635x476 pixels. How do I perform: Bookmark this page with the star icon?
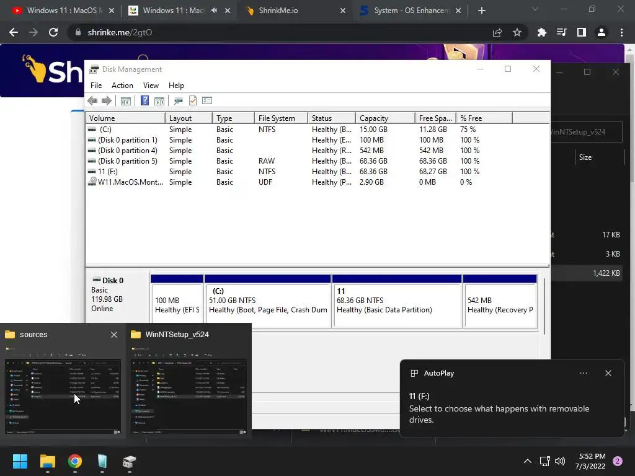pyautogui.click(x=517, y=33)
